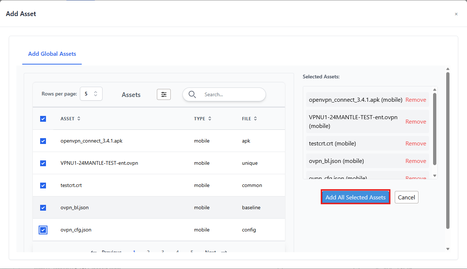Remove testcrt.crt from selected assets
The image size is (467, 269).
click(416, 144)
